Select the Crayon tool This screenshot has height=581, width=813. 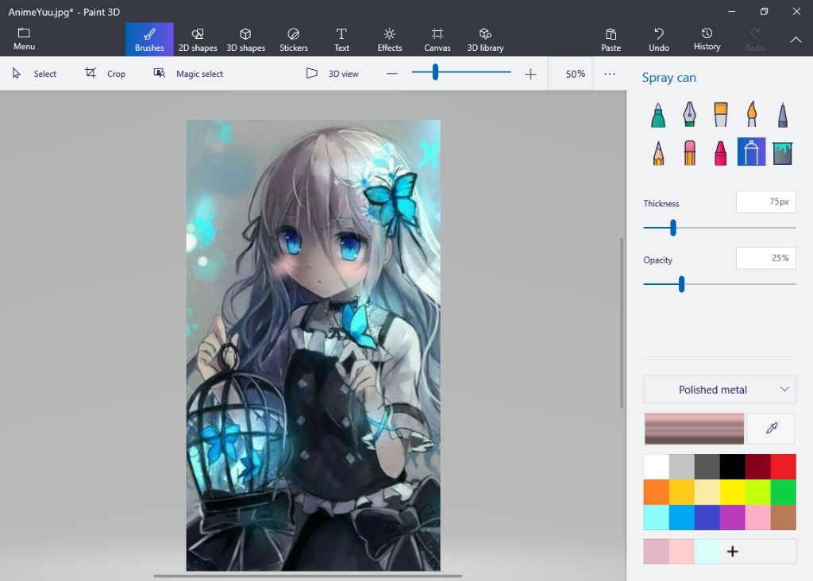pyautogui.click(x=720, y=153)
